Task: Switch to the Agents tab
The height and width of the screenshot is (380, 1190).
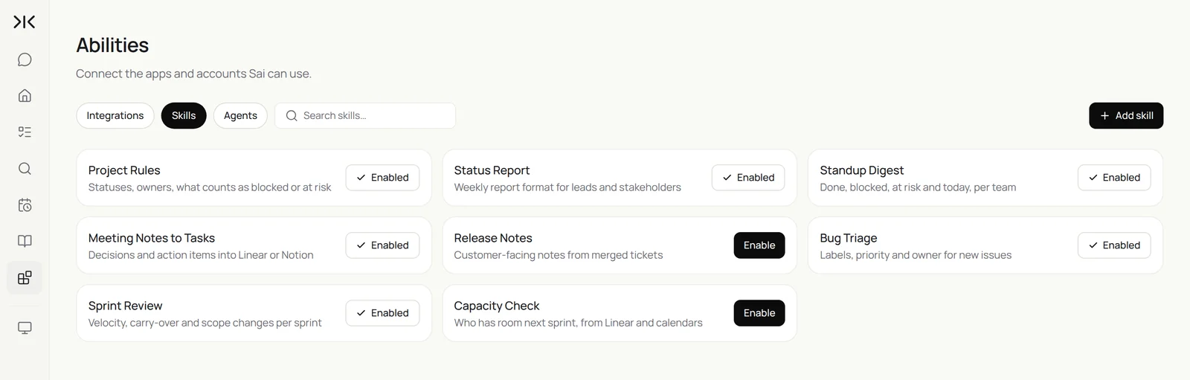Action: (240, 116)
